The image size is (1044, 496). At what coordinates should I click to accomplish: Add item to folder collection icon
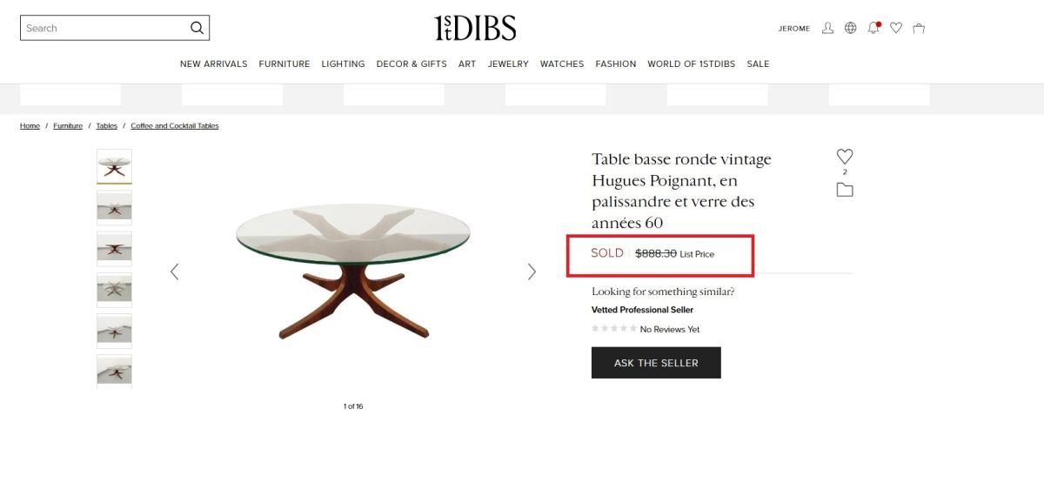coord(845,190)
